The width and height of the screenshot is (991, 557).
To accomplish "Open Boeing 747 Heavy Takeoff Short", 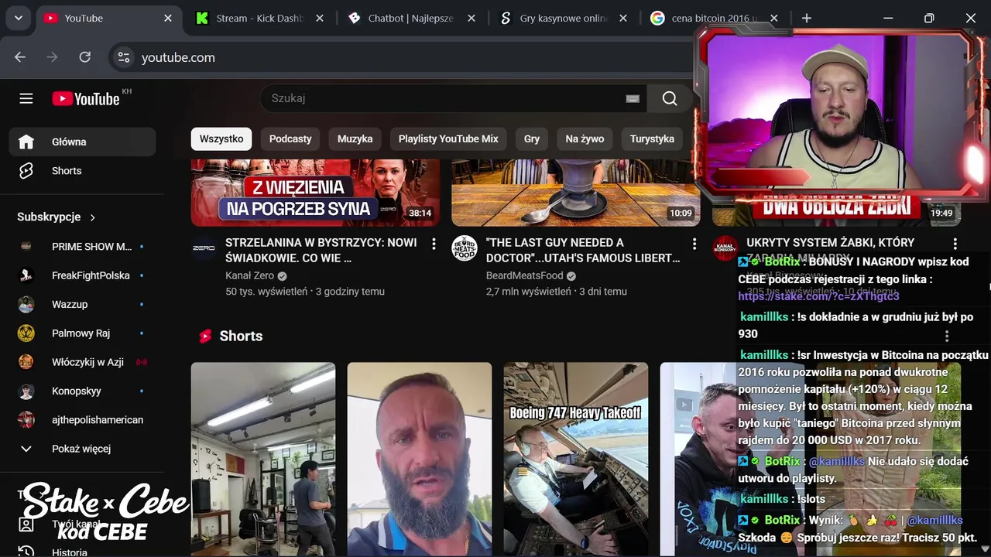I will [x=576, y=460].
